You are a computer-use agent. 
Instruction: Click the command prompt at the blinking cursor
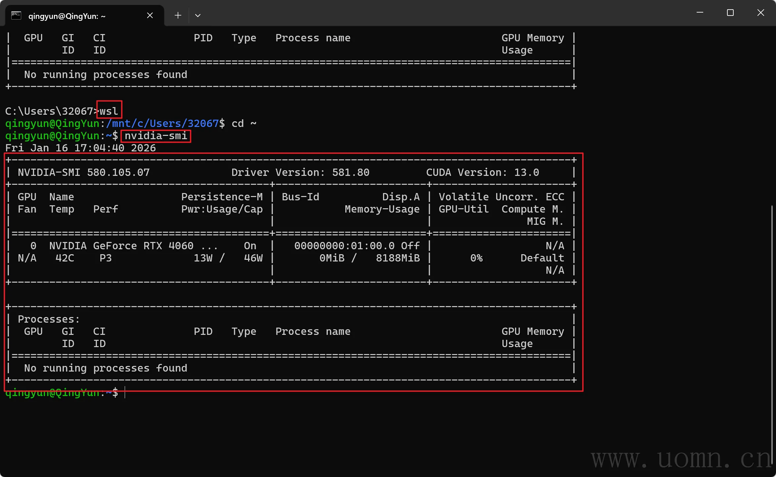coord(125,393)
